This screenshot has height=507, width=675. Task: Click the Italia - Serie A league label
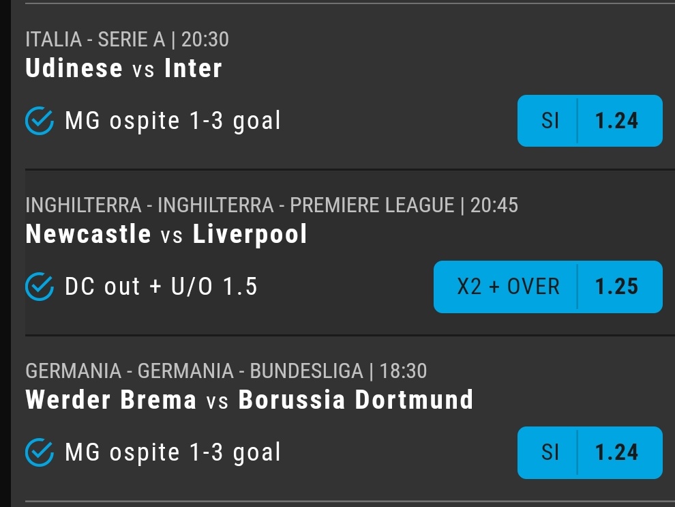[x=95, y=40]
